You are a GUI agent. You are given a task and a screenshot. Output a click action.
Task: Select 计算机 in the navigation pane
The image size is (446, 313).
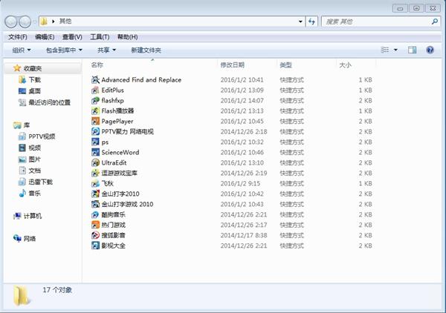[33, 216]
